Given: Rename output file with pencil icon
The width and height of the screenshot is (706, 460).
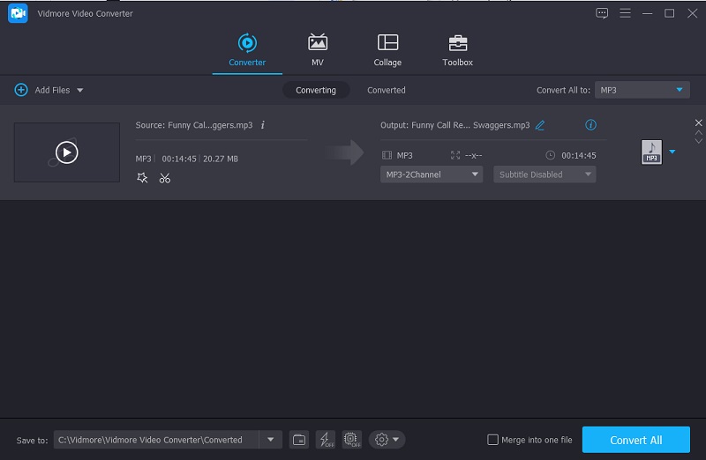Looking at the screenshot, I should pos(540,125).
